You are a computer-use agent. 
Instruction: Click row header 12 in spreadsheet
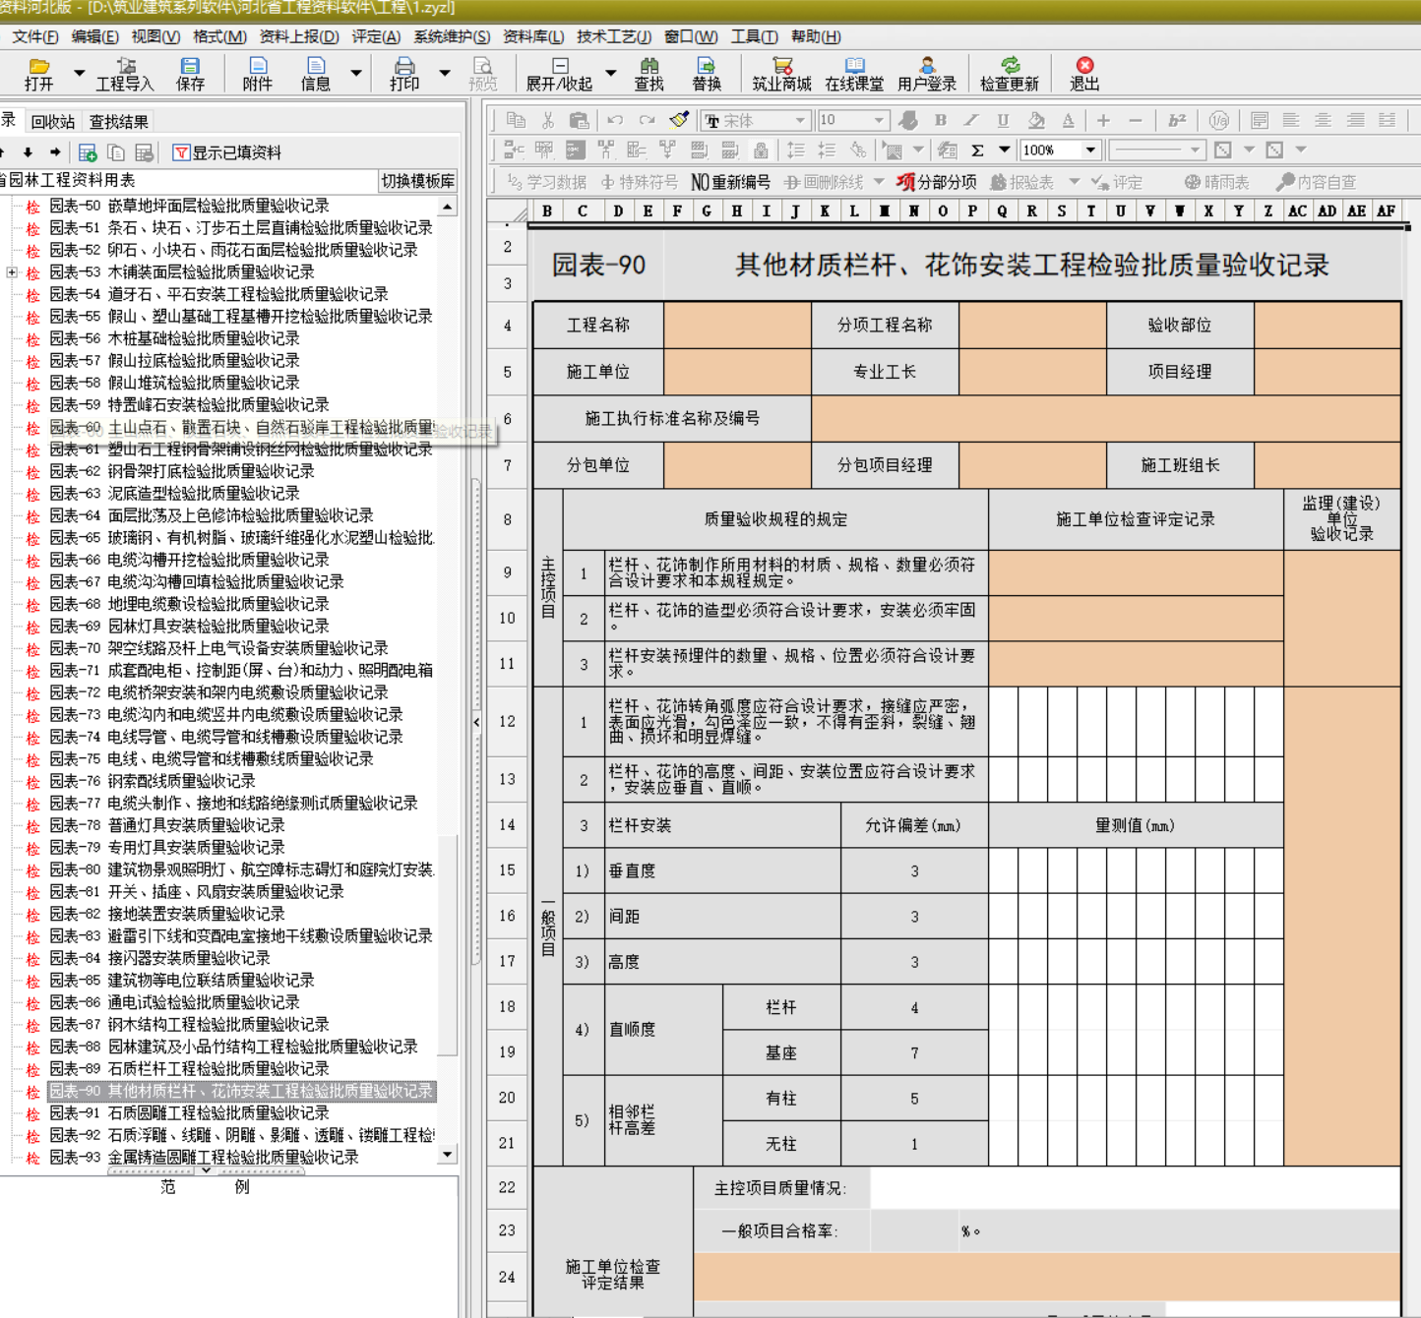508,721
